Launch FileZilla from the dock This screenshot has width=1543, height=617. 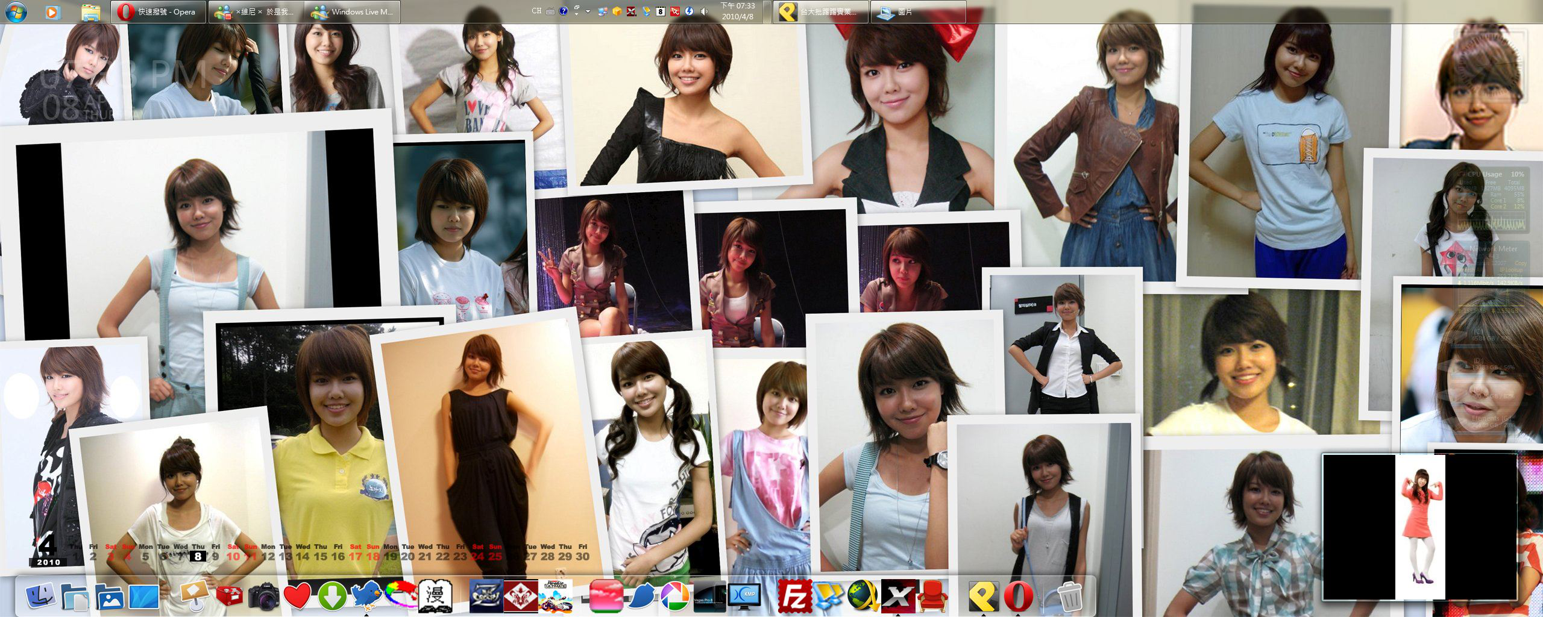point(794,596)
